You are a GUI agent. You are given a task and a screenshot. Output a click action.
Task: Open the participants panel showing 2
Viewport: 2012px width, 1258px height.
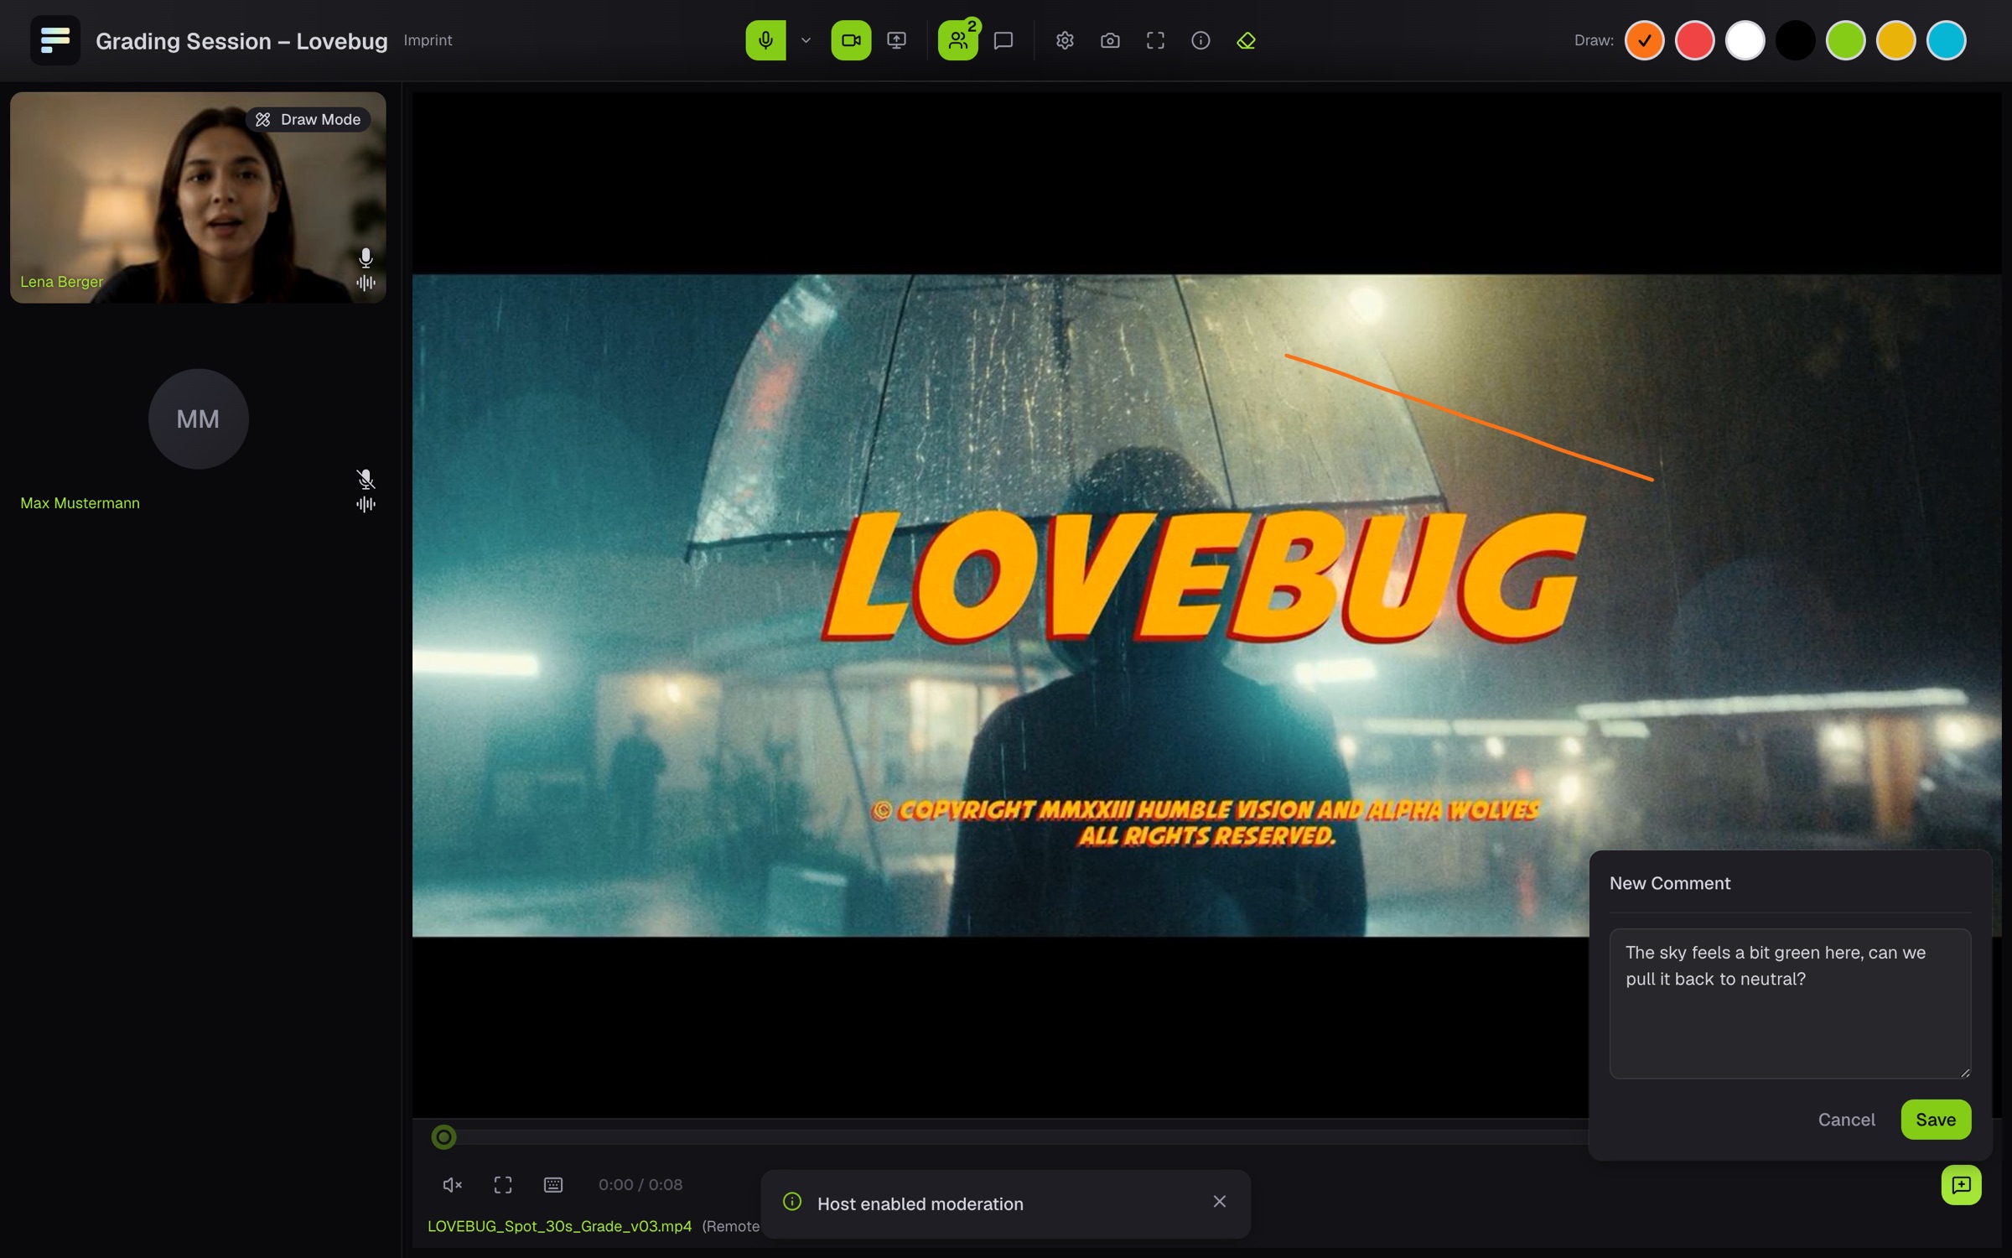958,40
